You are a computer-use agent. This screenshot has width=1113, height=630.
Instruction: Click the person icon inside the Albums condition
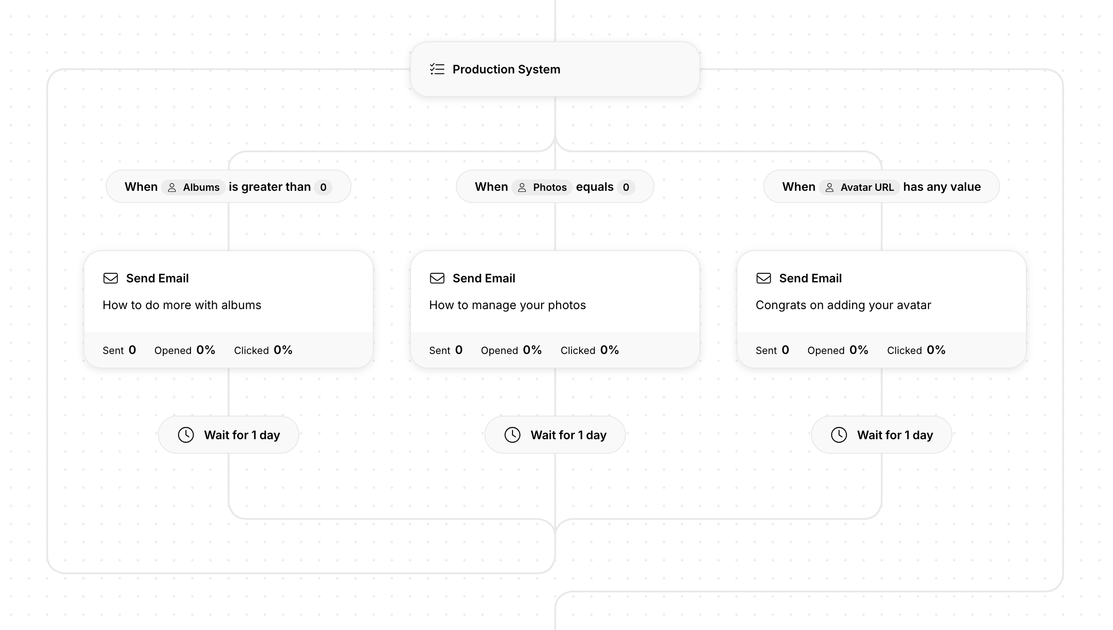[x=173, y=187]
